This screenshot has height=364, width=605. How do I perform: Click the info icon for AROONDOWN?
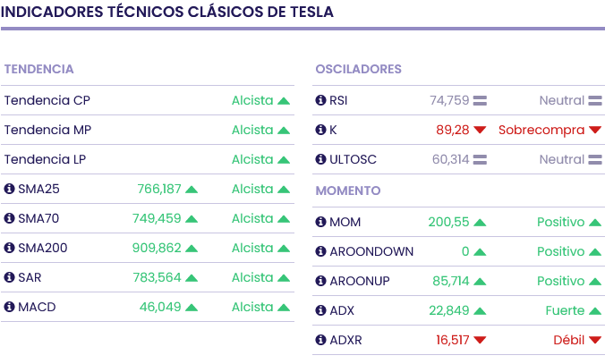(x=321, y=251)
